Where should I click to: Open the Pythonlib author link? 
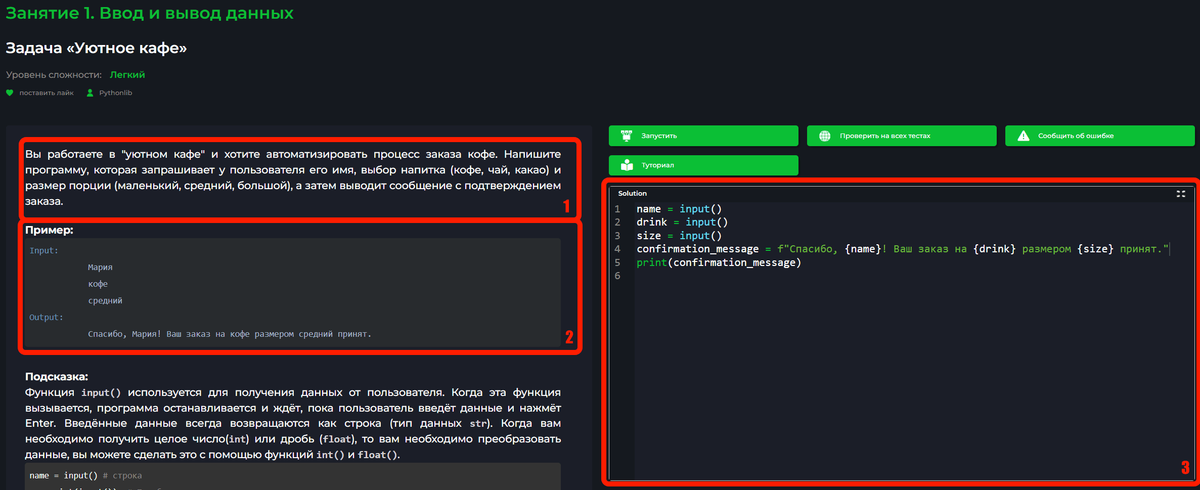pyautogui.click(x=115, y=93)
